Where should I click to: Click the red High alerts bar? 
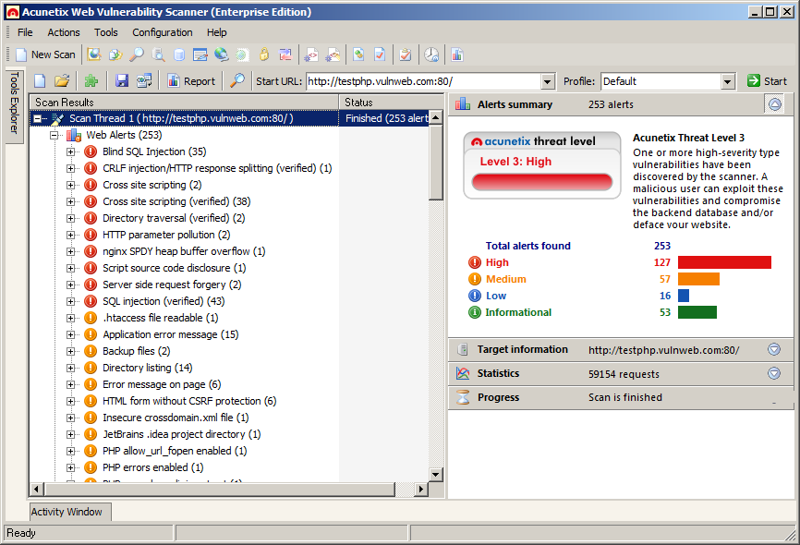click(724, 262)
